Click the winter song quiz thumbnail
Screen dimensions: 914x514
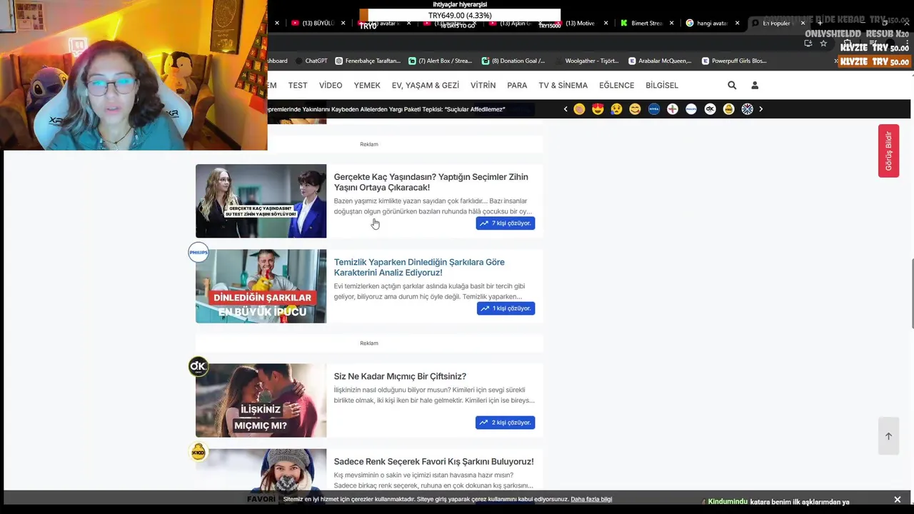(261, 470)
